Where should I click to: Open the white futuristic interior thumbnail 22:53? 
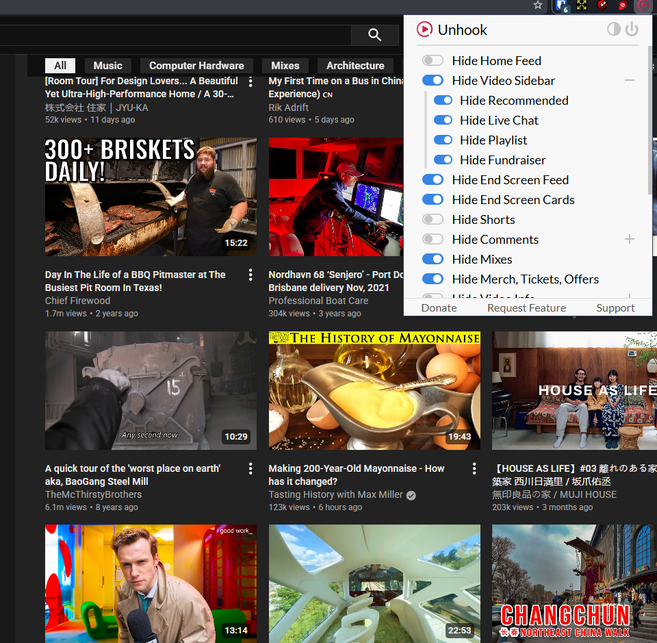point(374,583)
